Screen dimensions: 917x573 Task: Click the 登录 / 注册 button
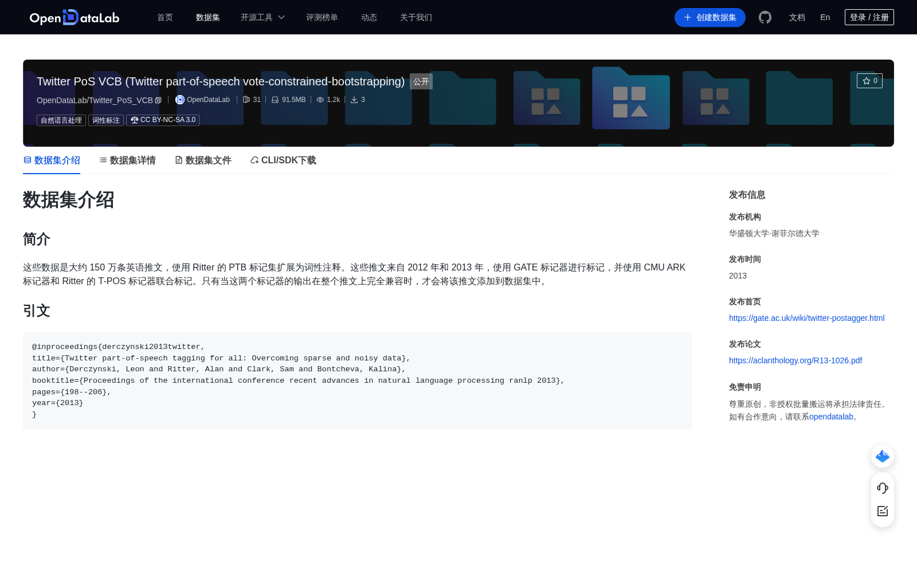[869, 17]
